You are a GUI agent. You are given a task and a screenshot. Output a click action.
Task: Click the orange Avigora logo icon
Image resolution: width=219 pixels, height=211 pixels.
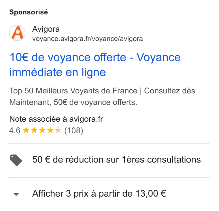[x=17, y=33]
